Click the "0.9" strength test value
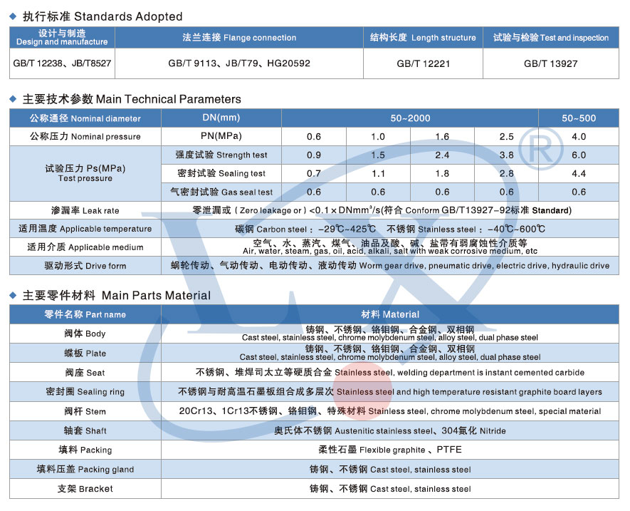Image resolution: width=630 pixels, height=511 pixels. click(314, 155)
